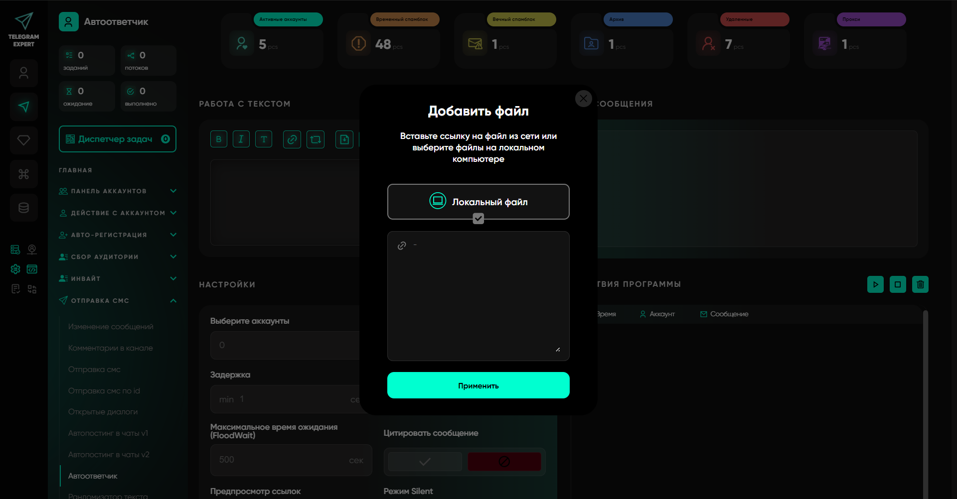Click the trash delete log icon
Viewport: 957px width, 499px height.
pos(920,284)
